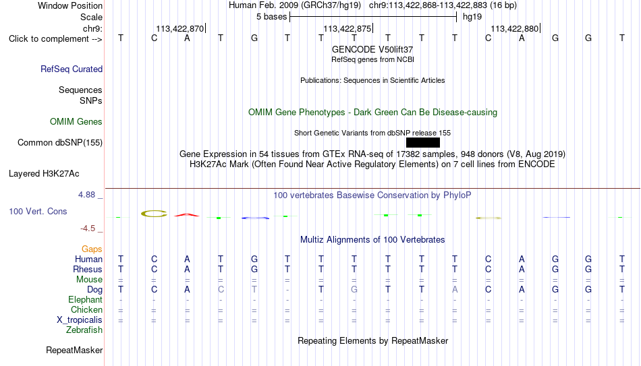Click the Sequences track label
The width and height of the screenshot is (641, 366).
click(80, 90)
